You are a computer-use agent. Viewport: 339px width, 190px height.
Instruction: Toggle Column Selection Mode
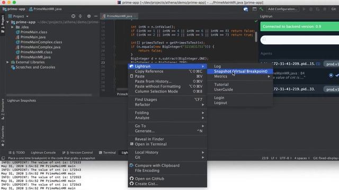[x=167, y=91]
